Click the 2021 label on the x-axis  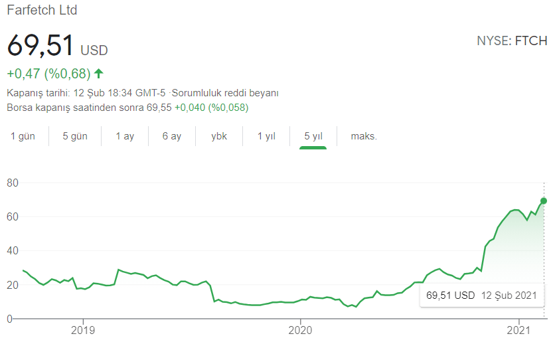(x=518, y=329)
